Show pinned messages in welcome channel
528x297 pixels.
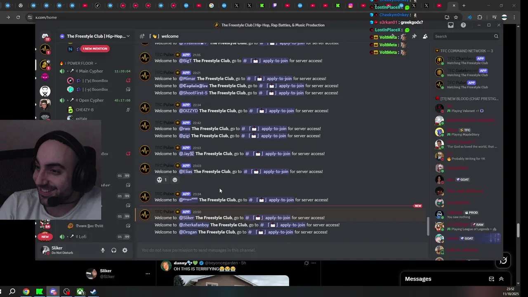(414, 36)
